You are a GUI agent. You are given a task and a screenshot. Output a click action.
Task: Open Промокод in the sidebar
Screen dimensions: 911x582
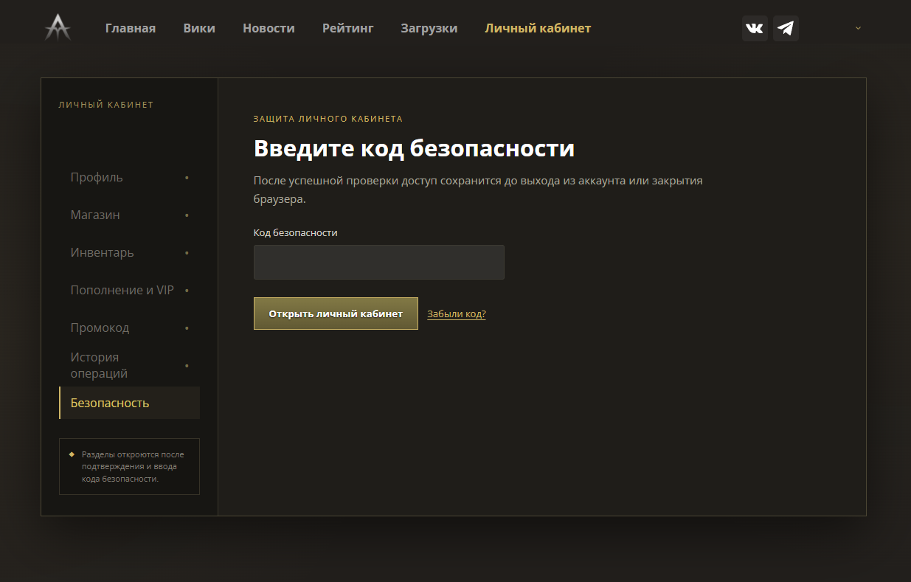tap(129, 328)
